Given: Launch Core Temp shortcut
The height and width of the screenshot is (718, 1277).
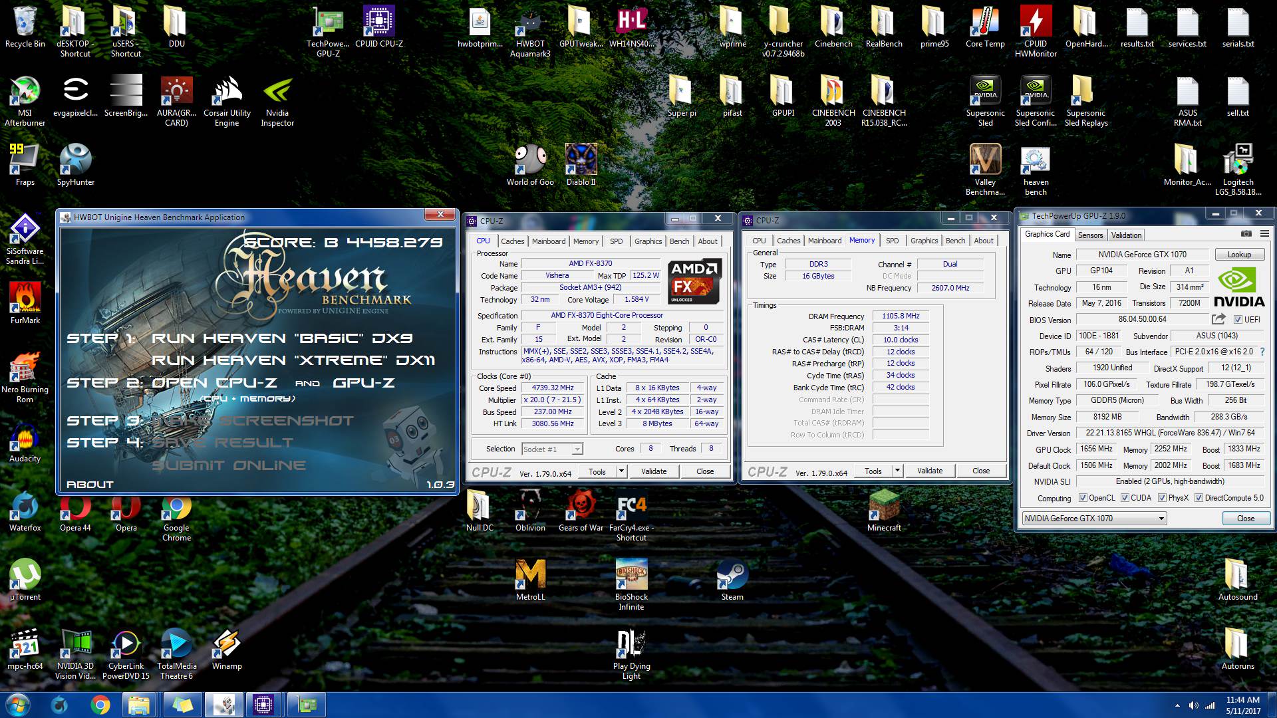Looking at the screenshot, I should tap(985, 27).
